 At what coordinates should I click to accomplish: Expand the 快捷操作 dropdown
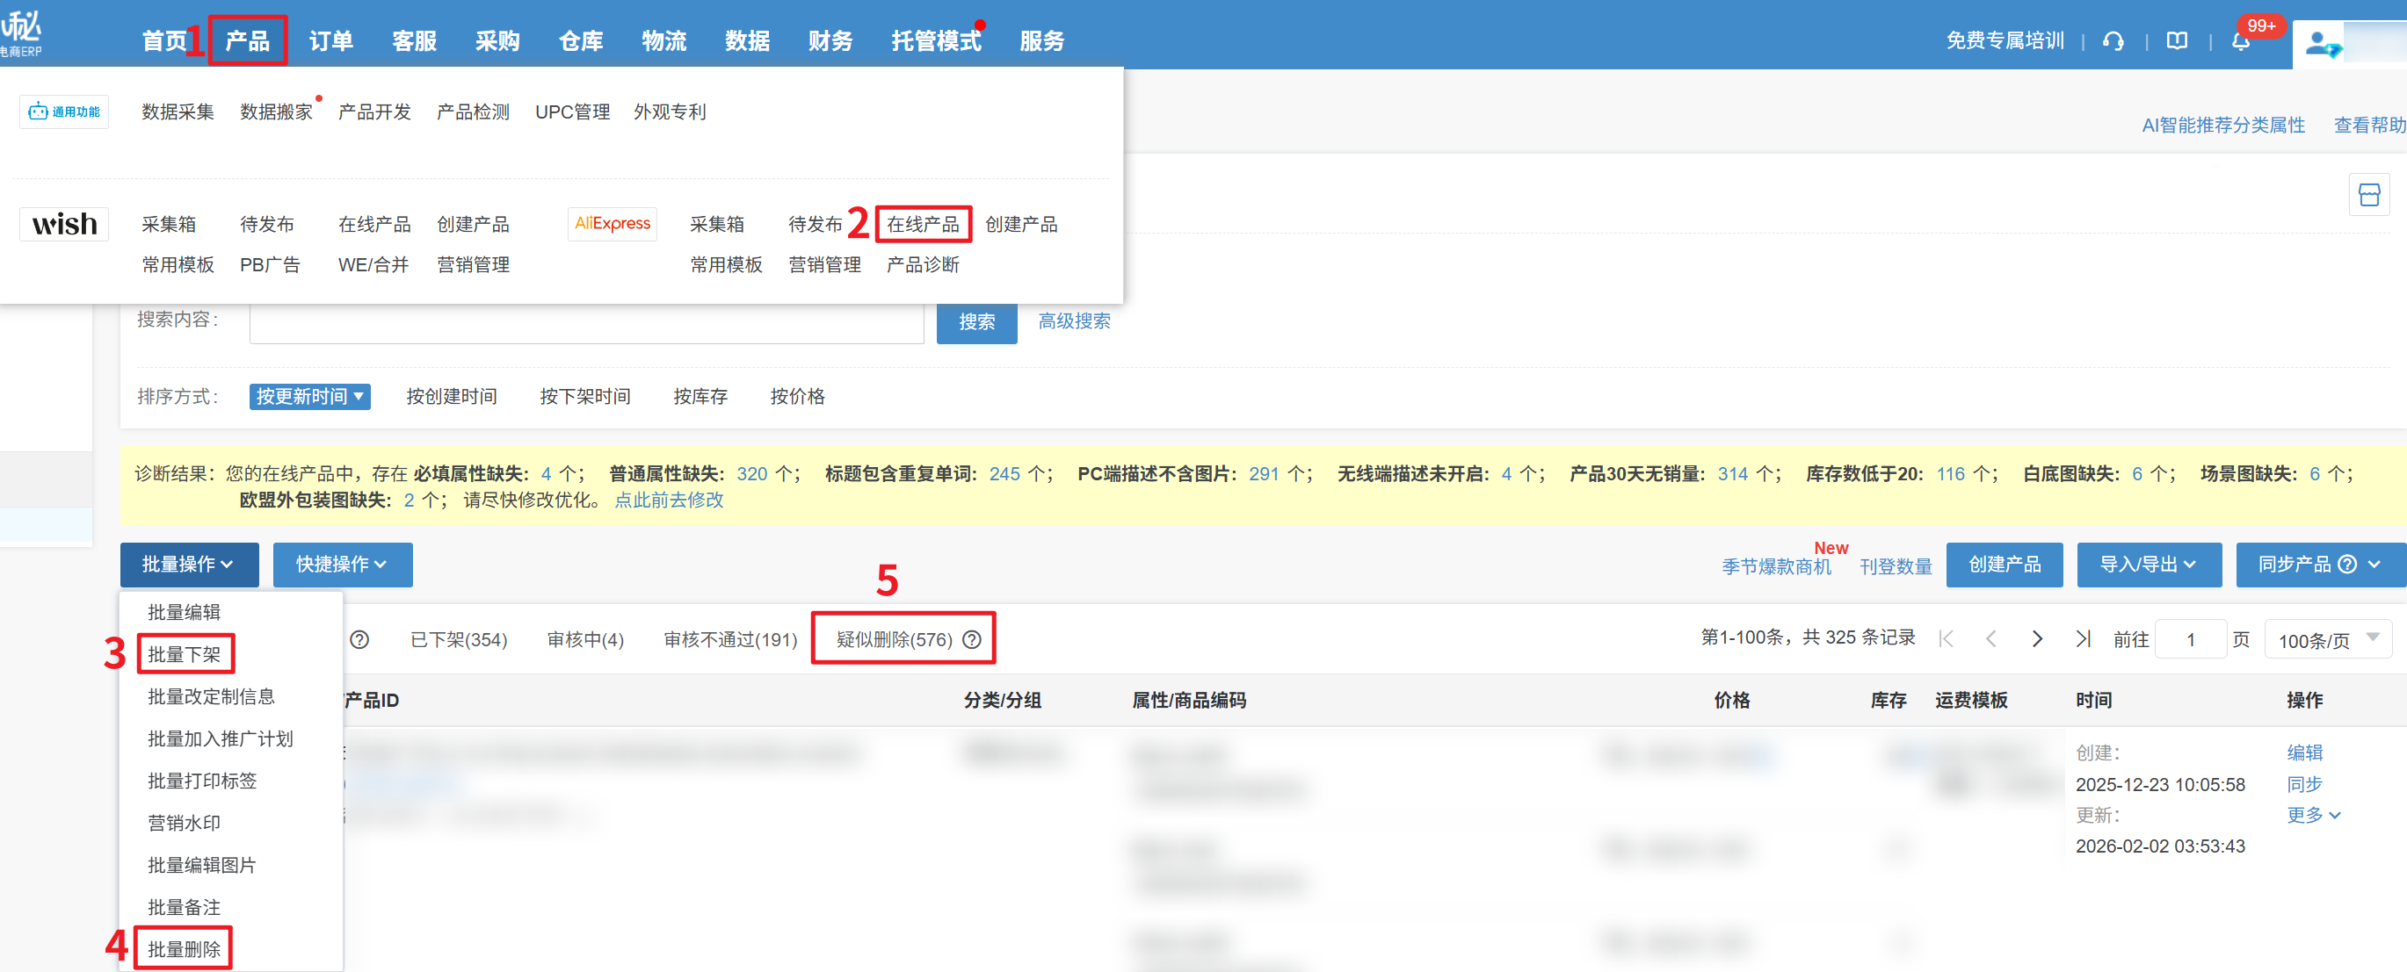tap(342, 564)
